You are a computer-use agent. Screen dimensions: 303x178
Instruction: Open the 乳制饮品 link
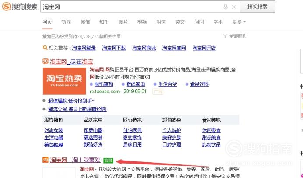coord(211,144)
